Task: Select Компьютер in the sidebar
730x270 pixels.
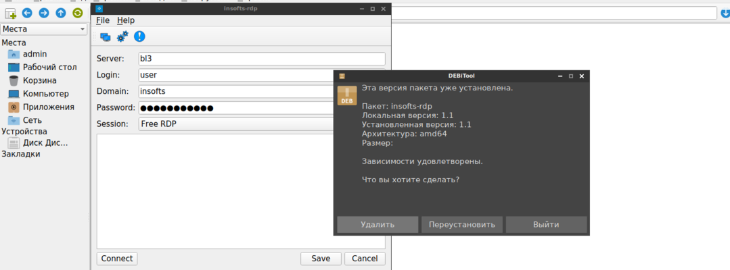Action: [x=38, y=94]
